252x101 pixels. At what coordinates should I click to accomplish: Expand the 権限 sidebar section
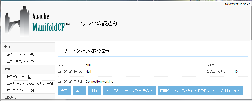7,69
